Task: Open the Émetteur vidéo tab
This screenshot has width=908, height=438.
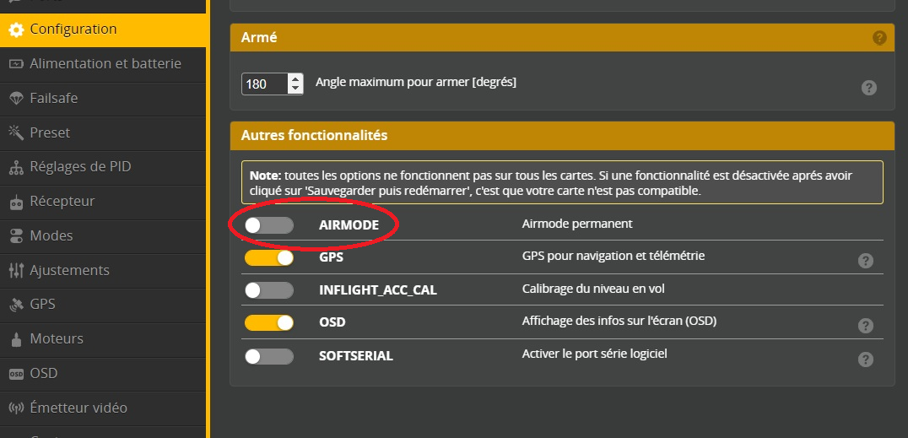Action: 78,408
